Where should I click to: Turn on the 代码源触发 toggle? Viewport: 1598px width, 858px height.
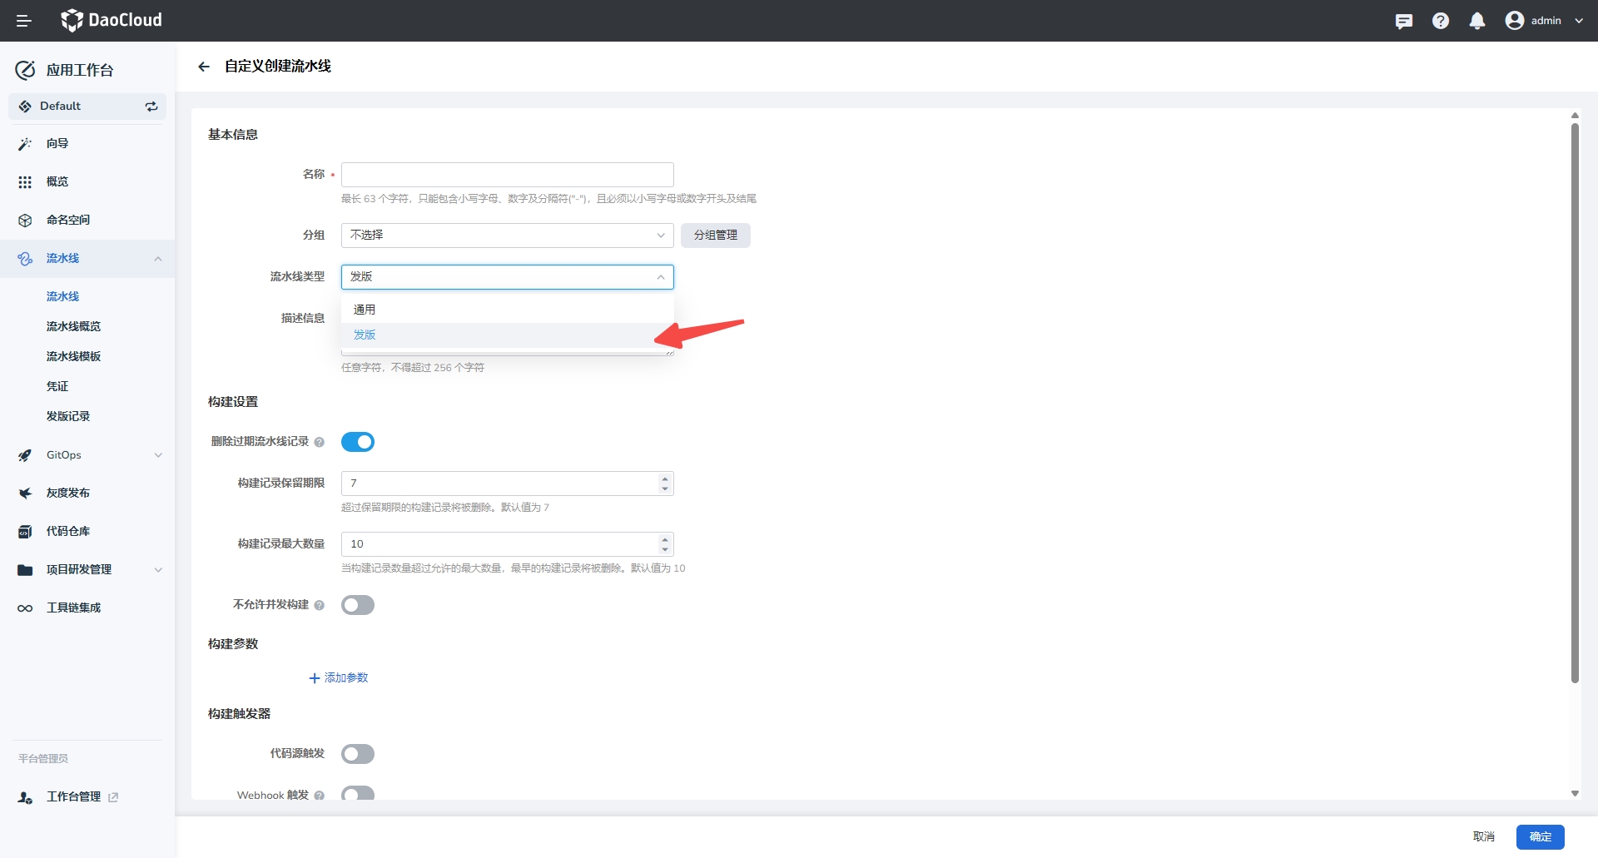(358, 754)
